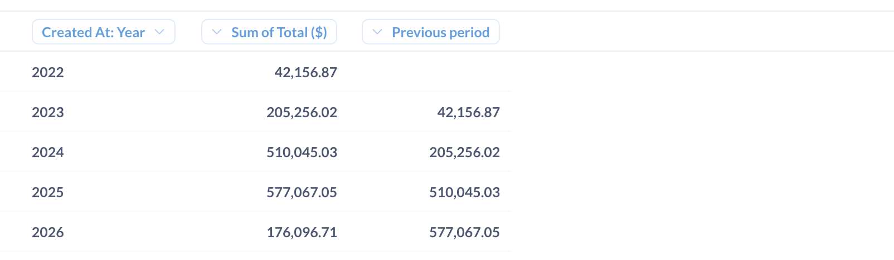Viewport: 894px width, 260px height.
Task: Click previous period 205,256.02 in 2024 row
Action: click(465, 152)
